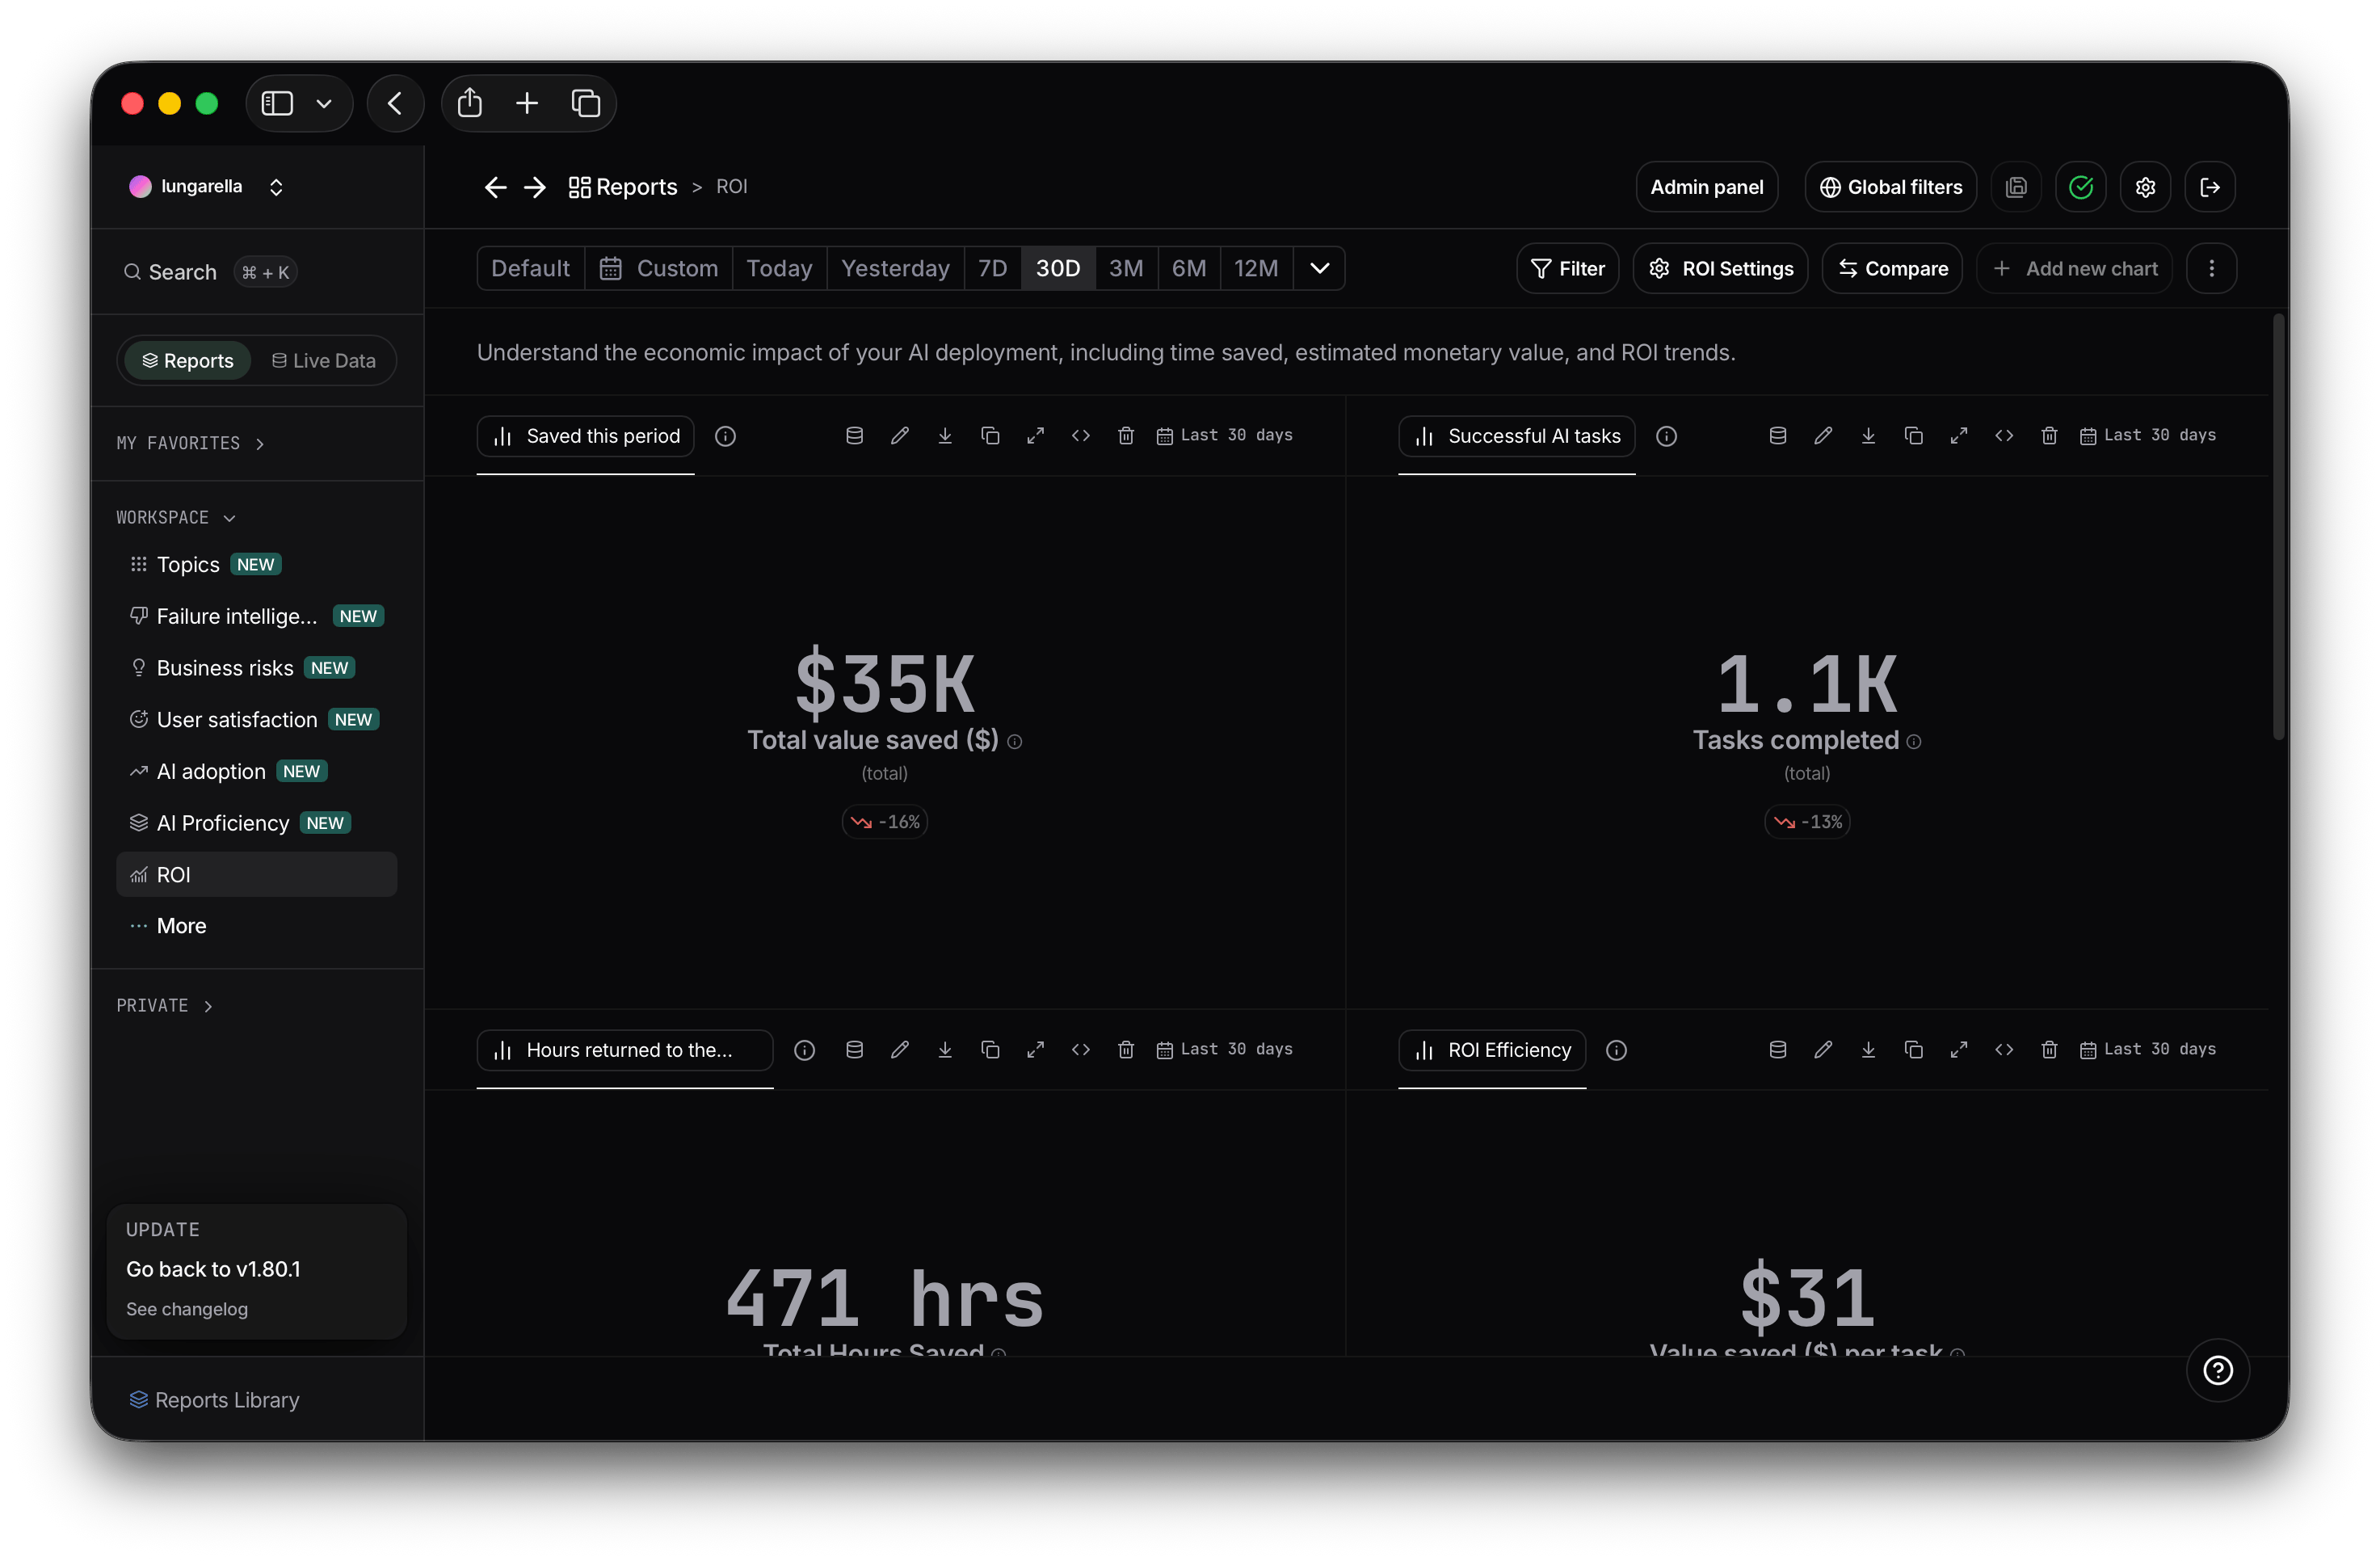Screen dimensions: 2380x1561
Task: Open the See changelog link
Action: pos(187,1309)
